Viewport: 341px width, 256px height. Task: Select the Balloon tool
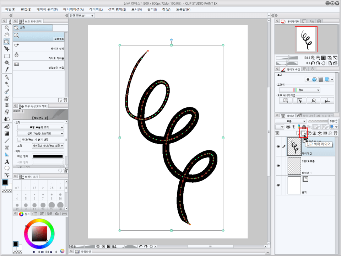[x=7, y=168]
